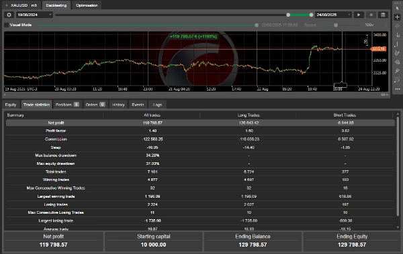Image resolution: width=403 pixels, height=254 pixels.
Task: Click the All trades column header
Action: (152, 115)
